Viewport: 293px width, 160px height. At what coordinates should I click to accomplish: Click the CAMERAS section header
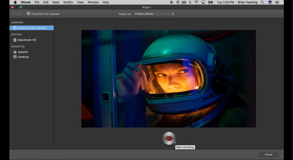pos(17,22)
